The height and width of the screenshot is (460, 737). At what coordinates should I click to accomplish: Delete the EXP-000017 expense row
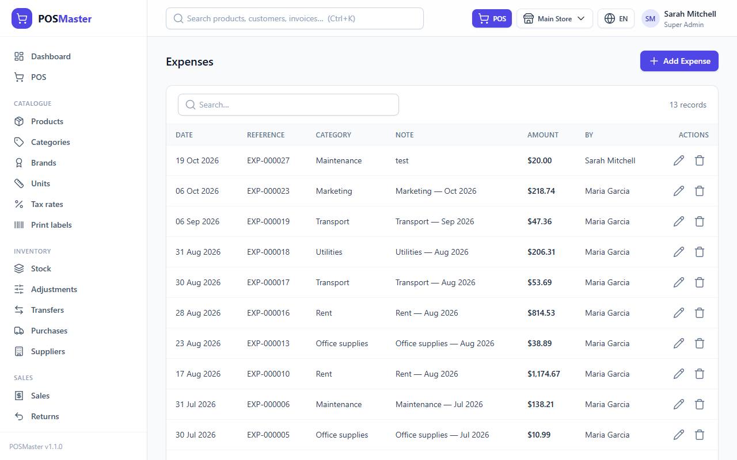point(700,282)
